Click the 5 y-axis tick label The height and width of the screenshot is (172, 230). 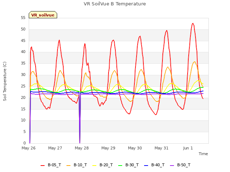pyautogui.click(x=24, y=132)
